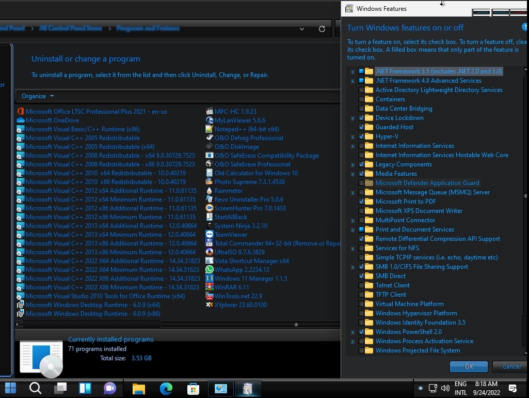Image resolution: width=529 pixels, height=398 pixels.
Task: Disable the Hyper-V checkbox
Action: [x=361, y=136]
